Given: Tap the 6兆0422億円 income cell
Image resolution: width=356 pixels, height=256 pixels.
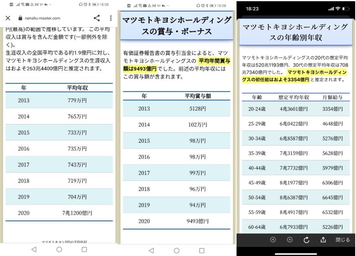Looking at the screenshot, I should tap(294, 124).
